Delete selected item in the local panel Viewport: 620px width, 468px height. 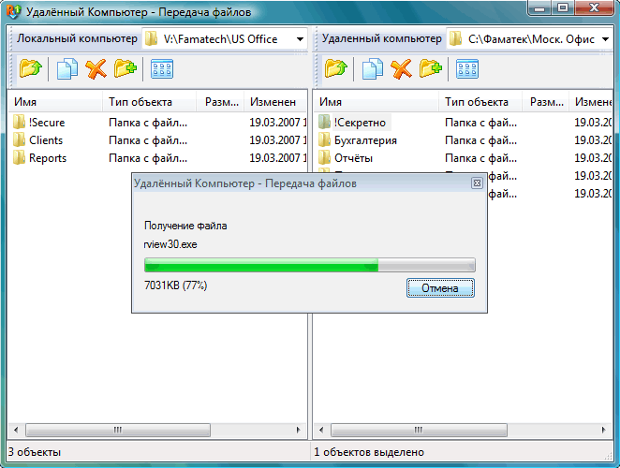(96, 68)
